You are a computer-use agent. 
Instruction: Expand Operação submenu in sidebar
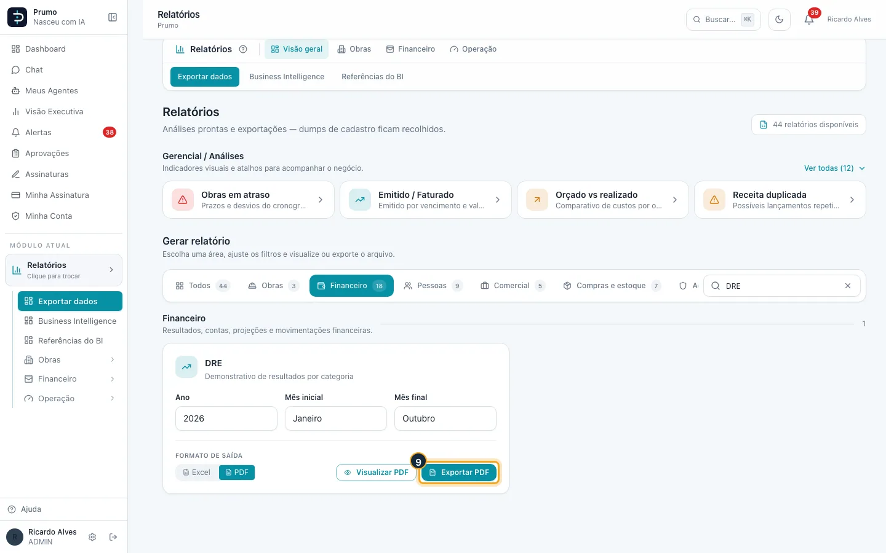(x=70, y=399)
